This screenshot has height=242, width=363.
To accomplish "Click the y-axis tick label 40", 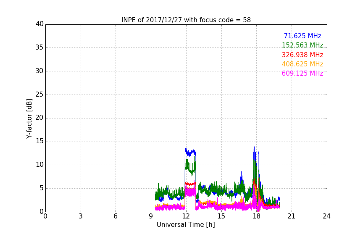I will 39,24.
